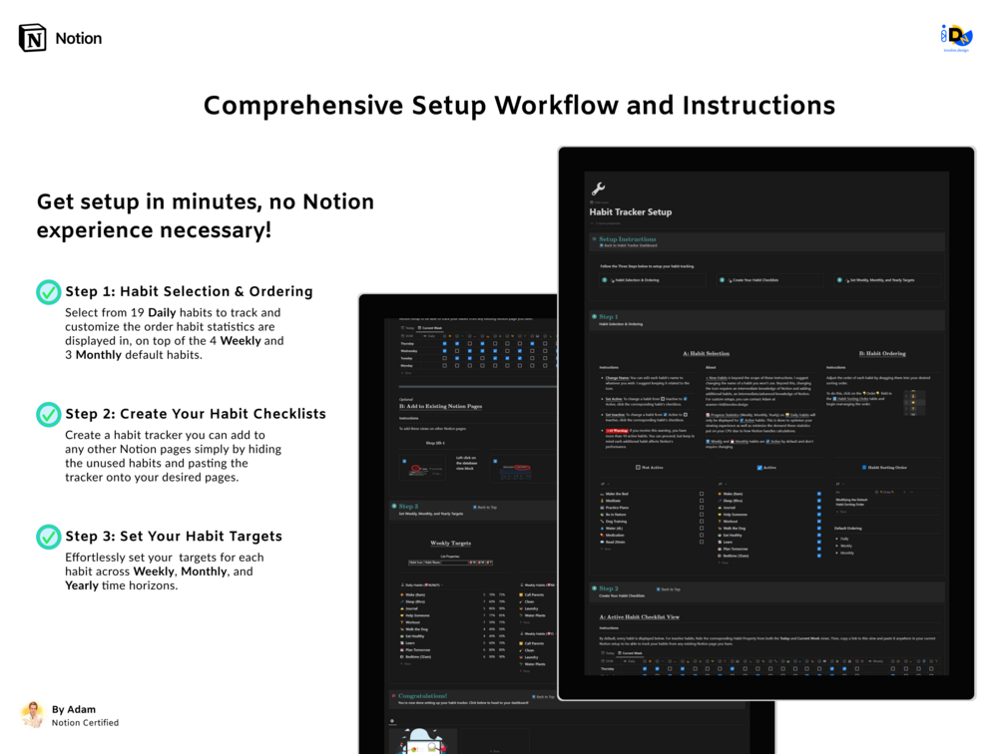This screenshot has width=1003, height=754.
Task: Click the Weekly Targets heading in back window
Action: coord(450,544)
